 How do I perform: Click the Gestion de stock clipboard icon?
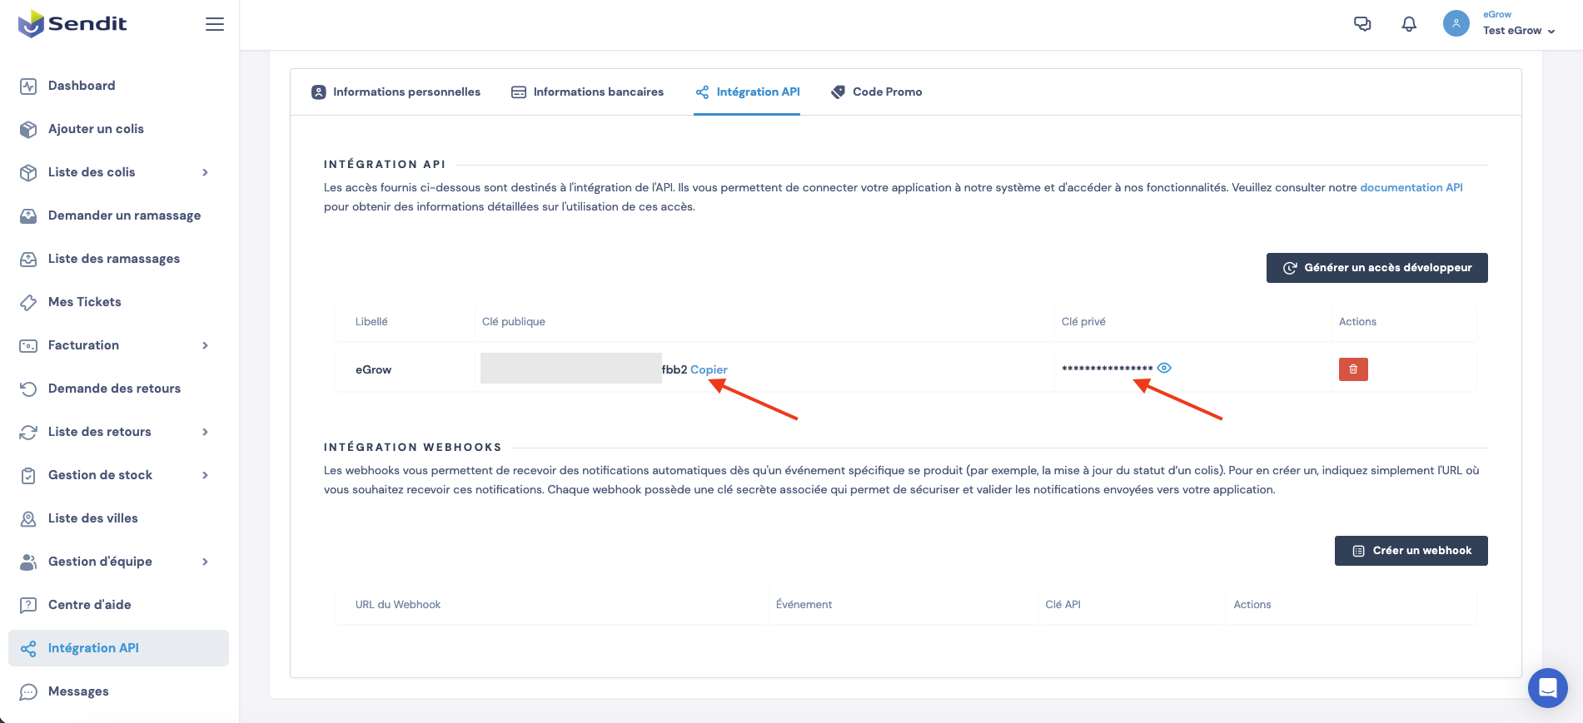[28, 475]
